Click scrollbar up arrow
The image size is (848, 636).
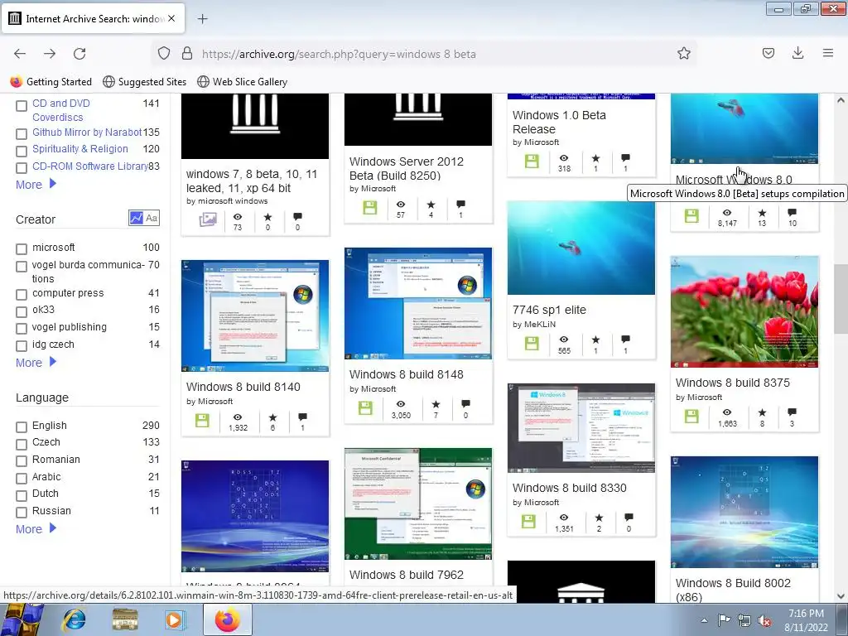(x=841, y=100)
